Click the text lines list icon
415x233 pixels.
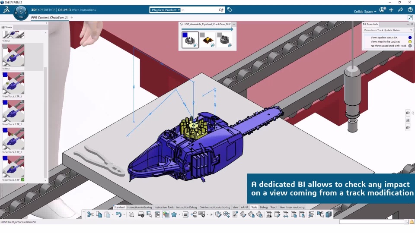[185, 214]
